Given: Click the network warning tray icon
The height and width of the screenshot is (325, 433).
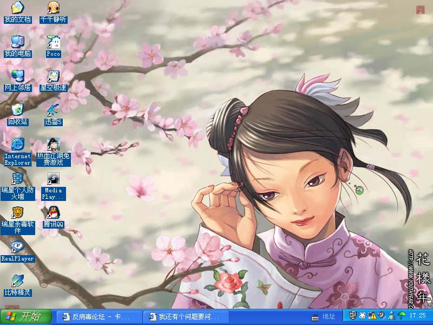Looking at the screenshot, I should 372,315.
